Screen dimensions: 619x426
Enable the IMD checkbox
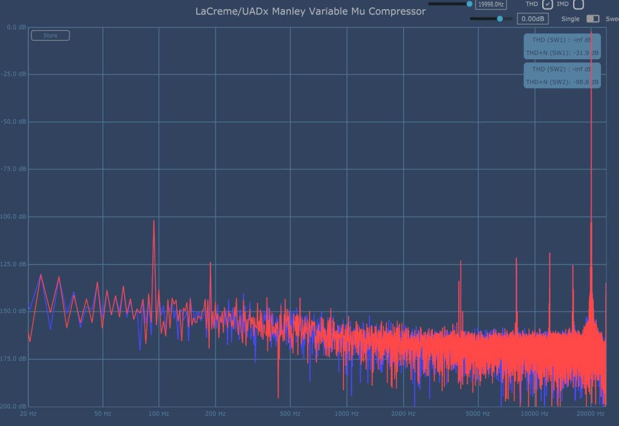578,4
